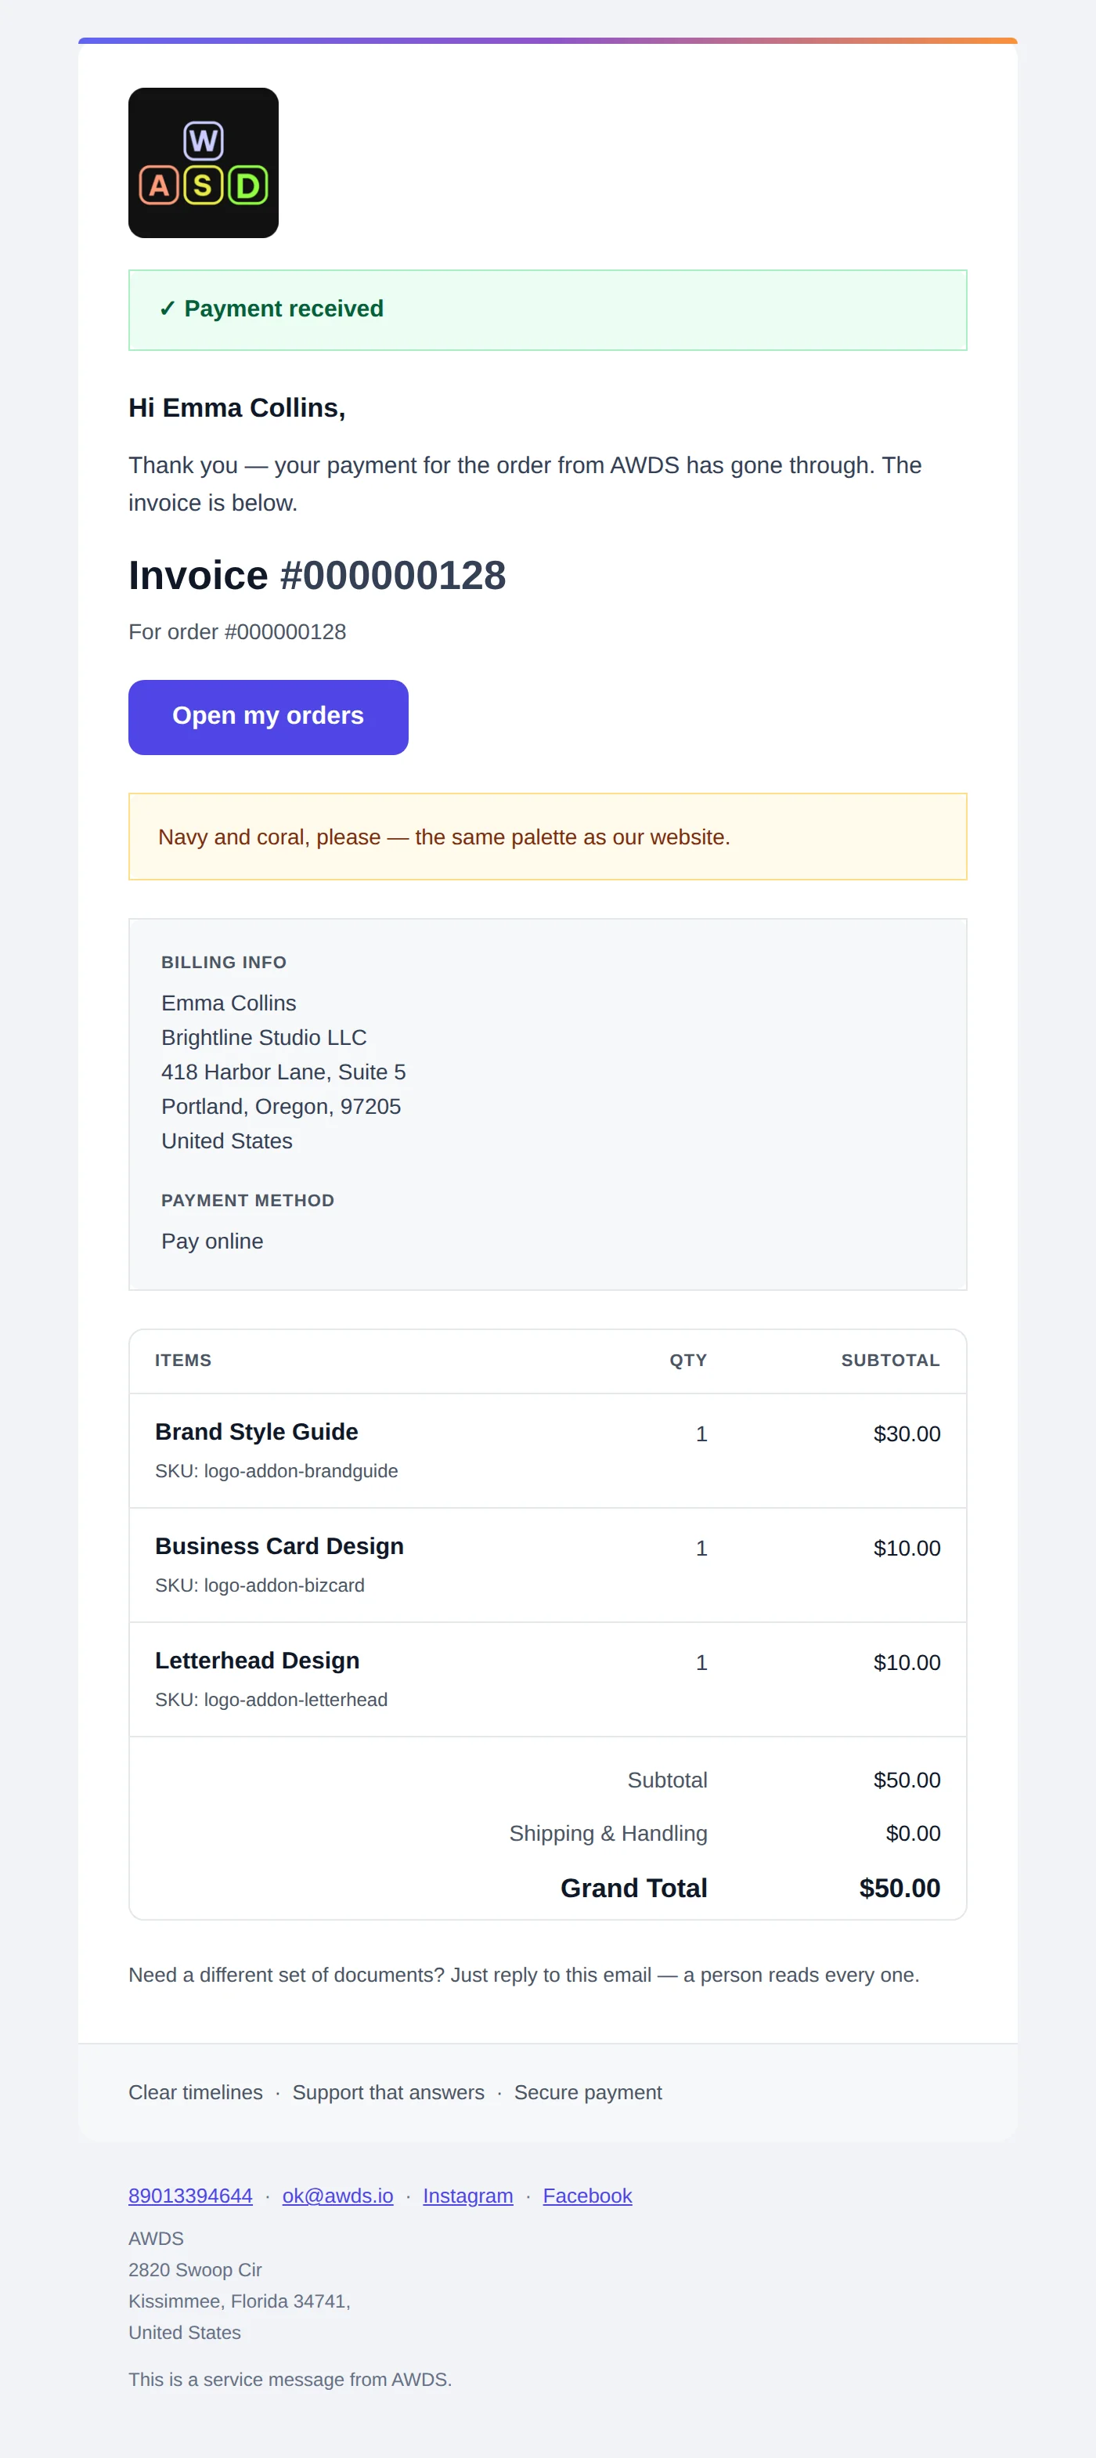The width and height of the screenshot is (1096, 2458).
Task: Click Kissimmee, Florida 34741 address line
Action: pyautogui.click(x=240, y=2301)
